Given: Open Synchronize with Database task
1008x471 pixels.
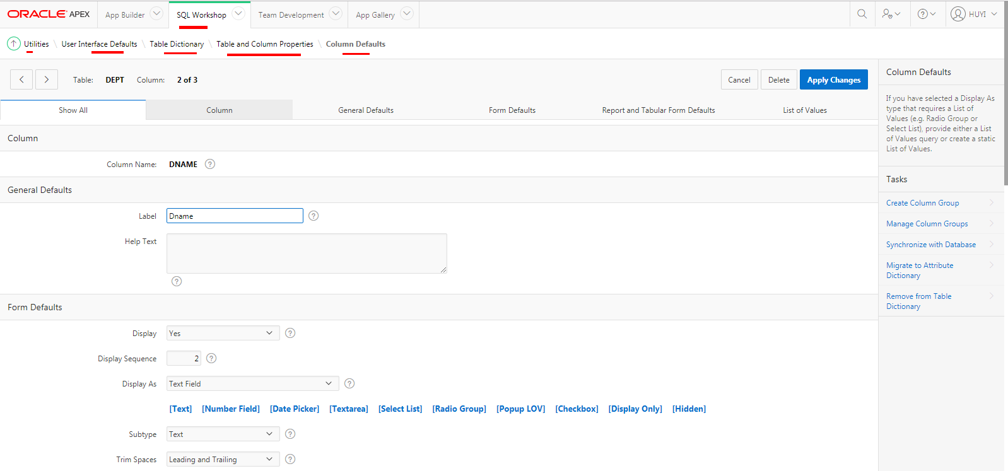Looking at the screenshot, I should (930, 245).
